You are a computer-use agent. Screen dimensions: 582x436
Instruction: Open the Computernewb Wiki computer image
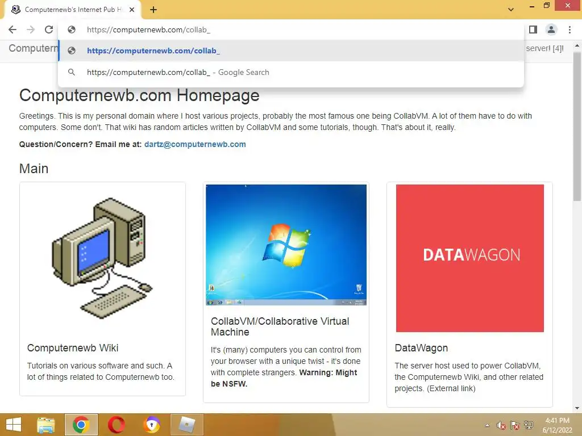click(102, 258)
